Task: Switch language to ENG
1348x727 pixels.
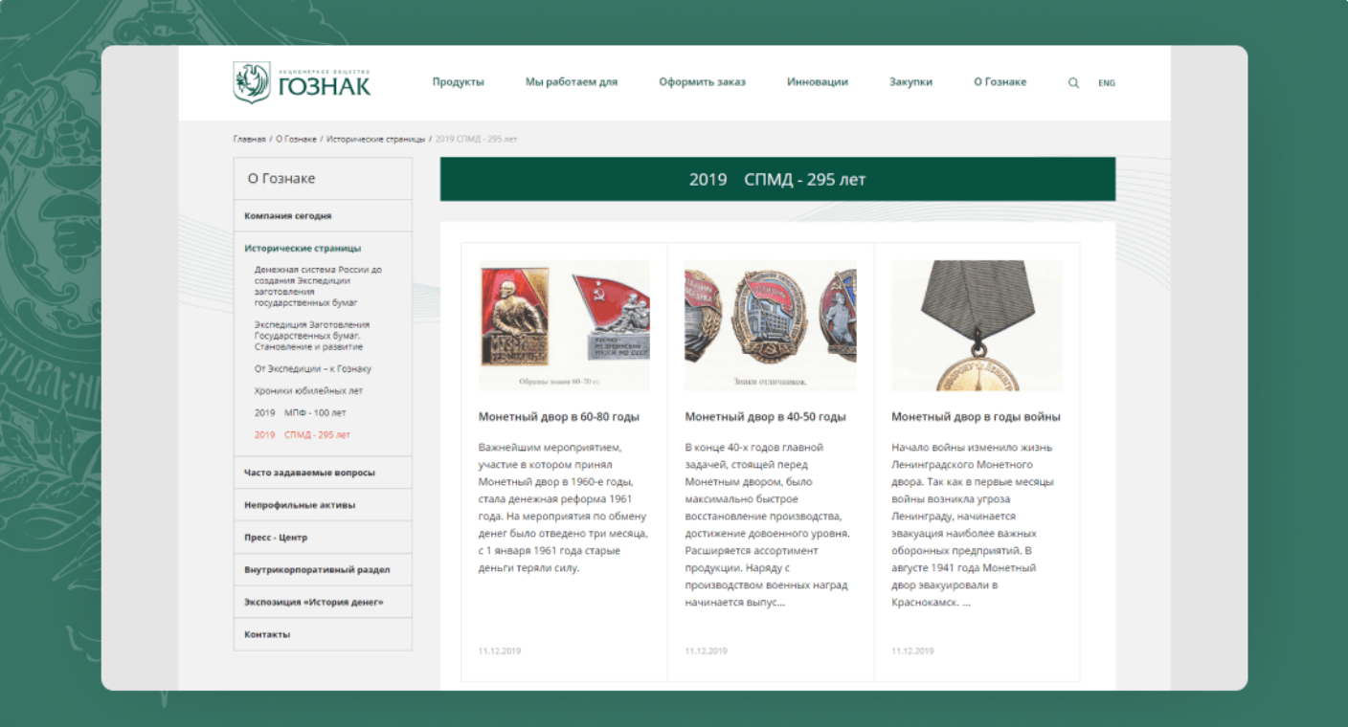Action: [1107, 82]
